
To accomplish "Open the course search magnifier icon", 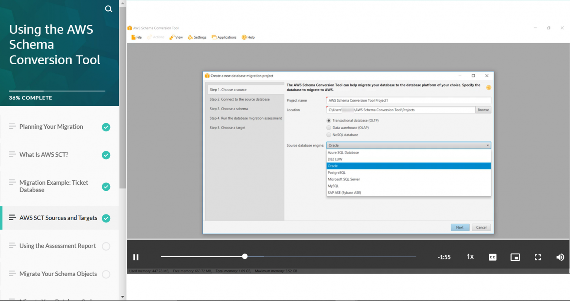I will (108, 9).
